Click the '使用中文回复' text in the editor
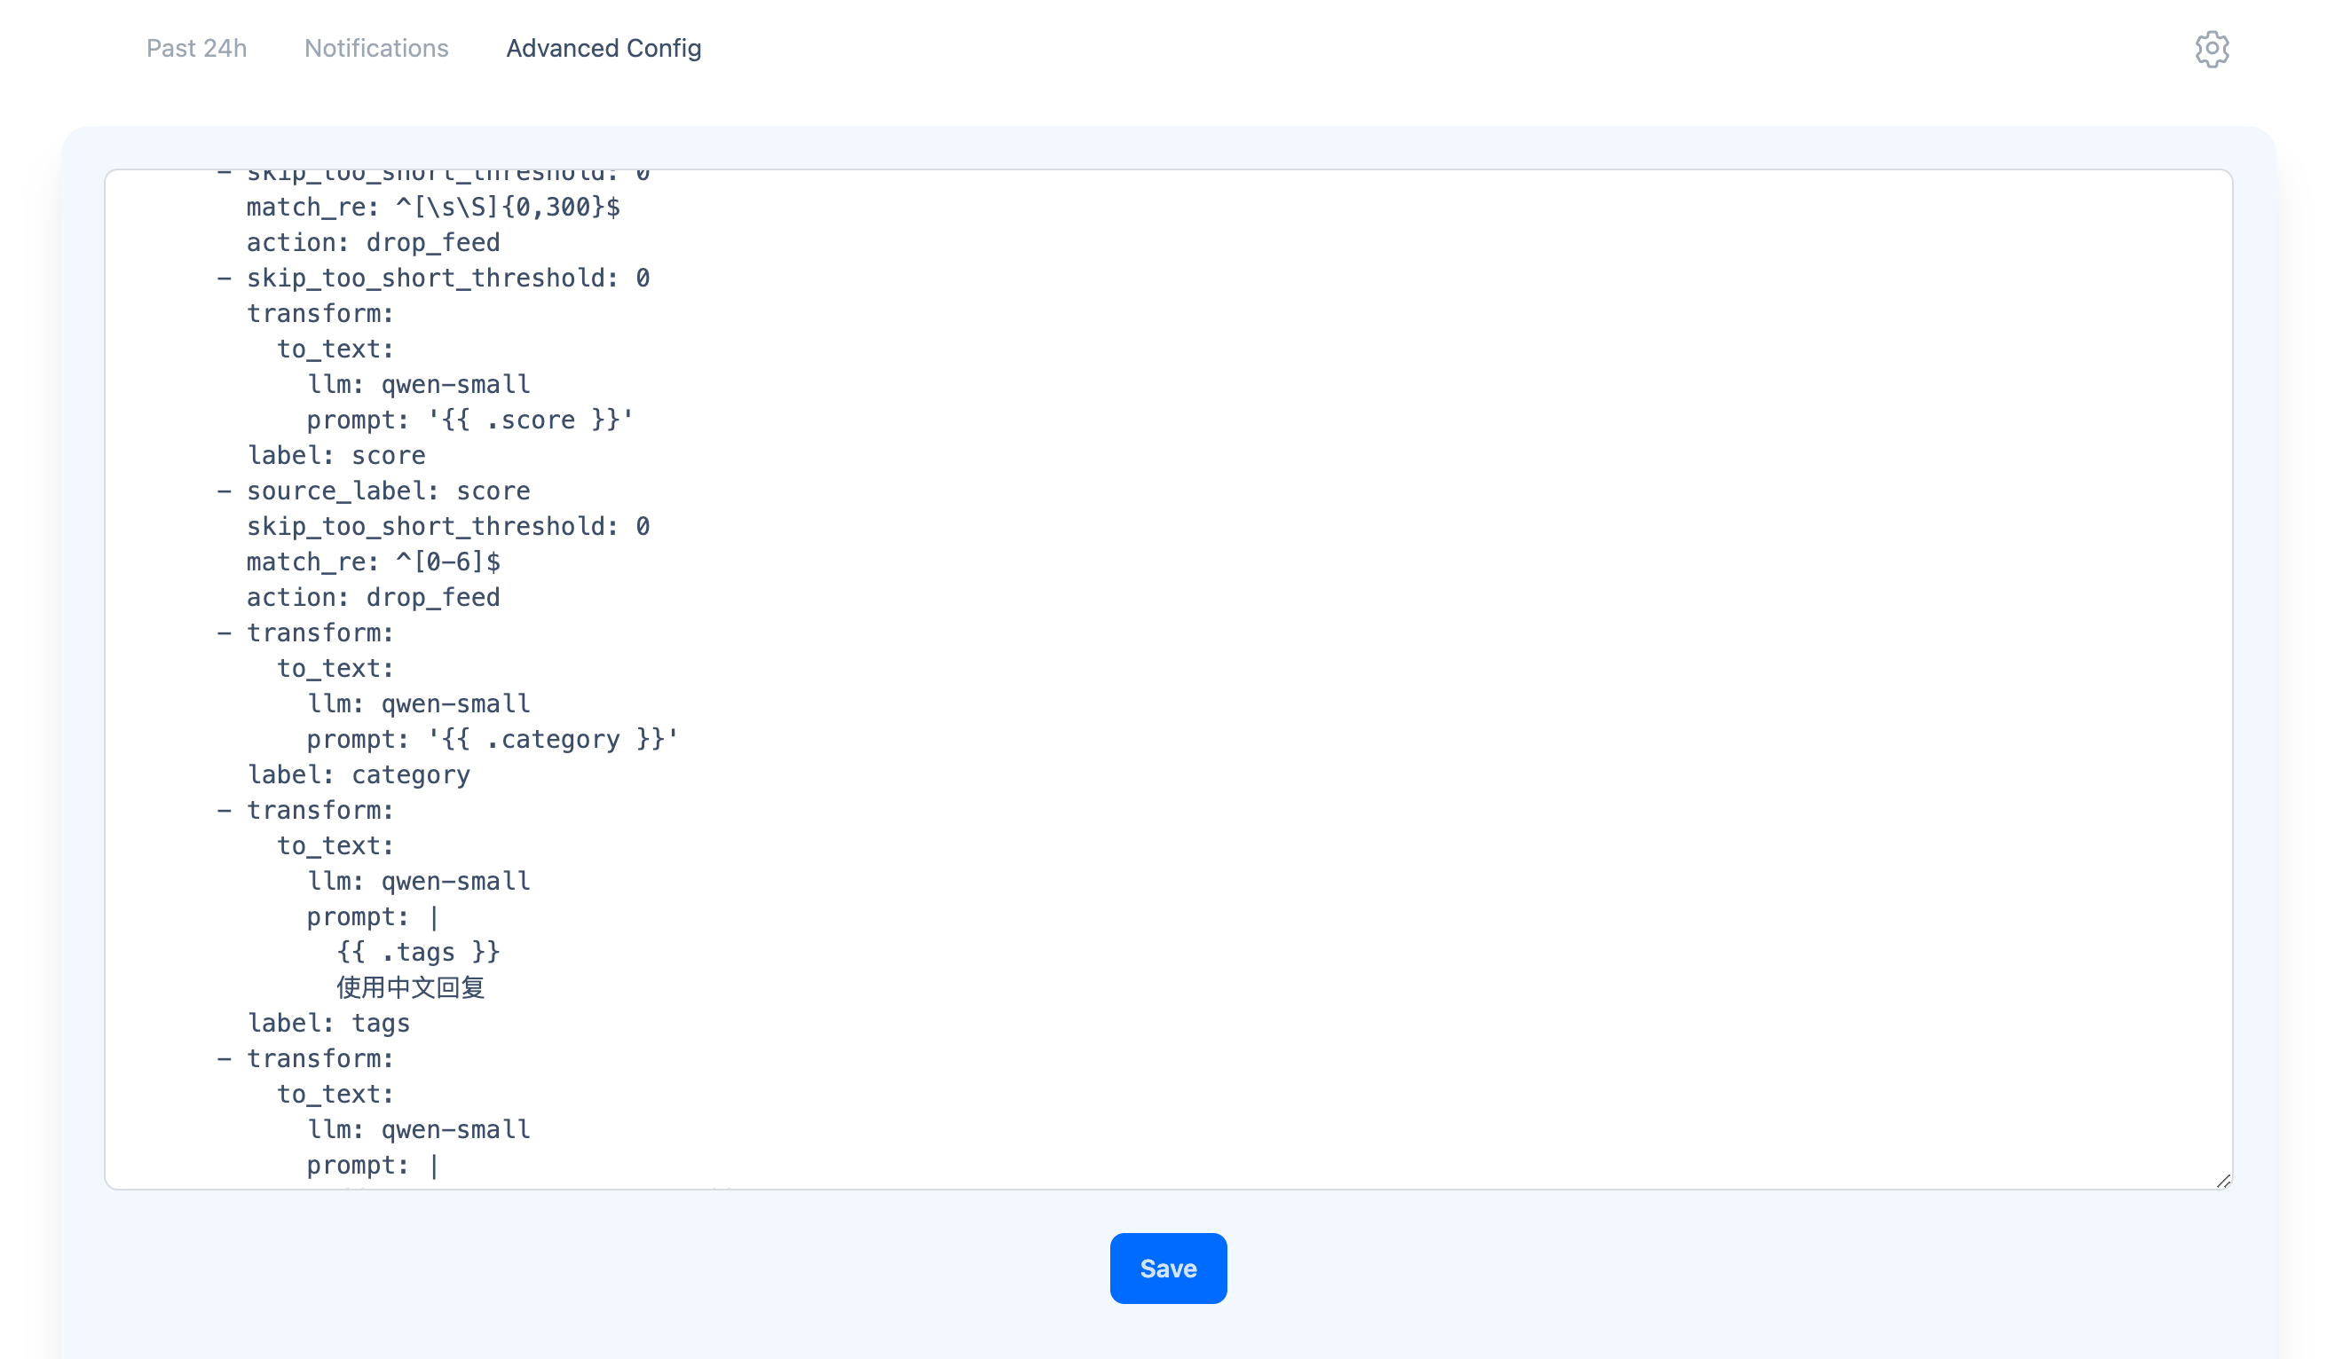Image resolution: width=2327 pixels, height=1359 pixels. [410, 987]
